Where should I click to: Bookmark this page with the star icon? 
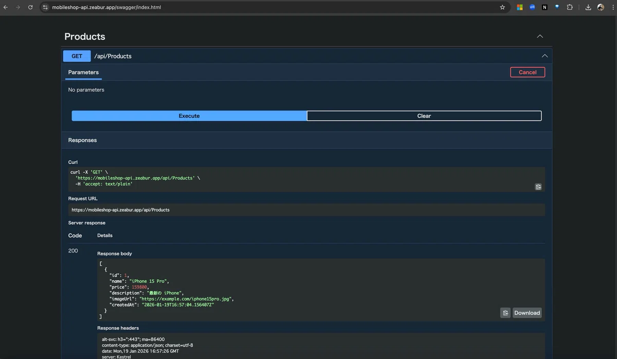[502, 7]
